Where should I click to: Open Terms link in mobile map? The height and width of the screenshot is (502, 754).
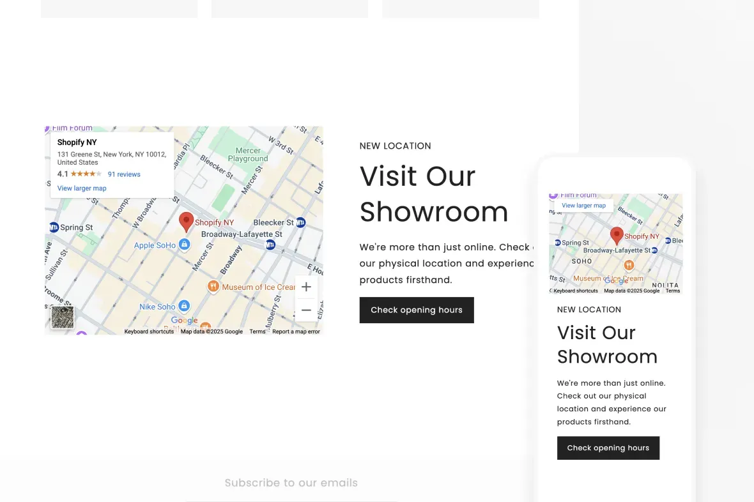click(x=673, y=291)
